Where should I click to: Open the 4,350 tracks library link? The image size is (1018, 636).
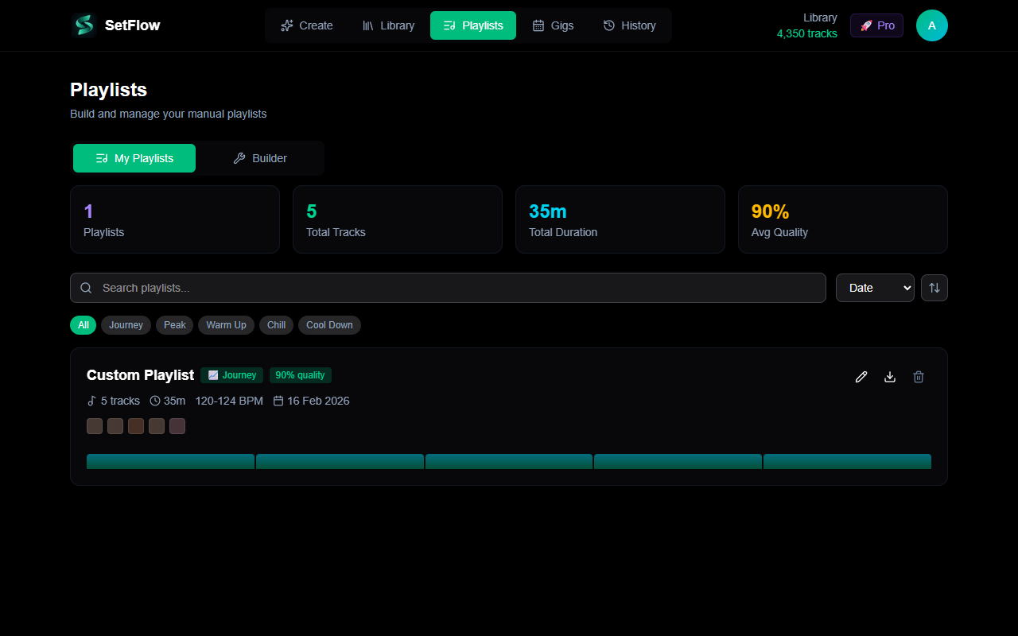[x=807, y=33]
